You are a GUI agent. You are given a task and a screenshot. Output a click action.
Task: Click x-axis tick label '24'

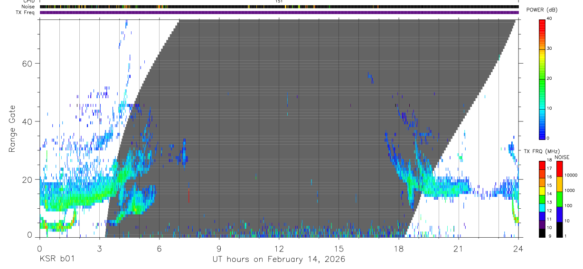click(x=518, y=248)
